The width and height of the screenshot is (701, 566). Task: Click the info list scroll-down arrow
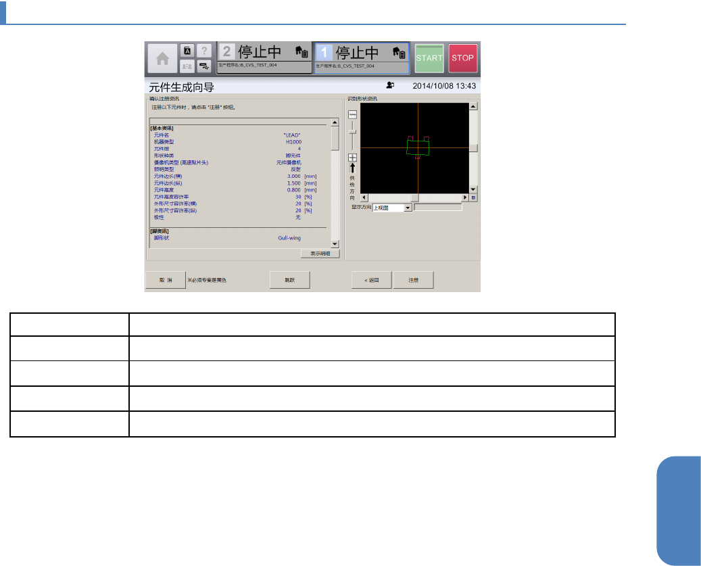(x=335, y=243)
